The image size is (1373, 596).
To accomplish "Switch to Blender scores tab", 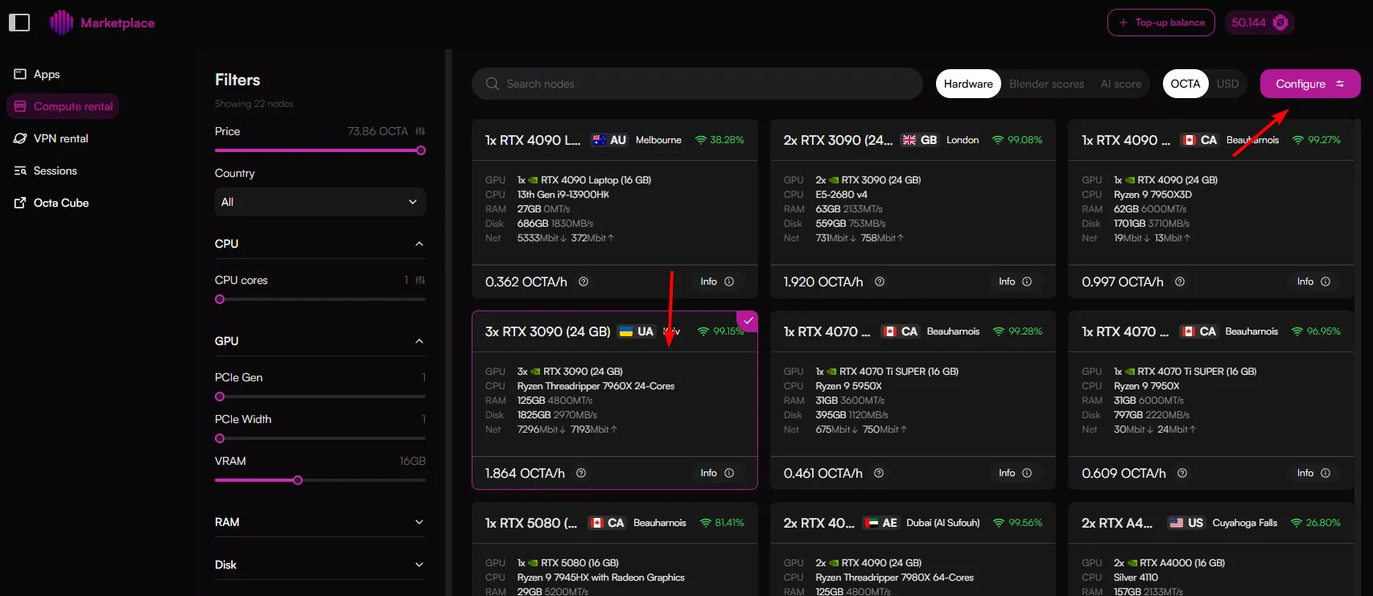I will (1046, 84).
